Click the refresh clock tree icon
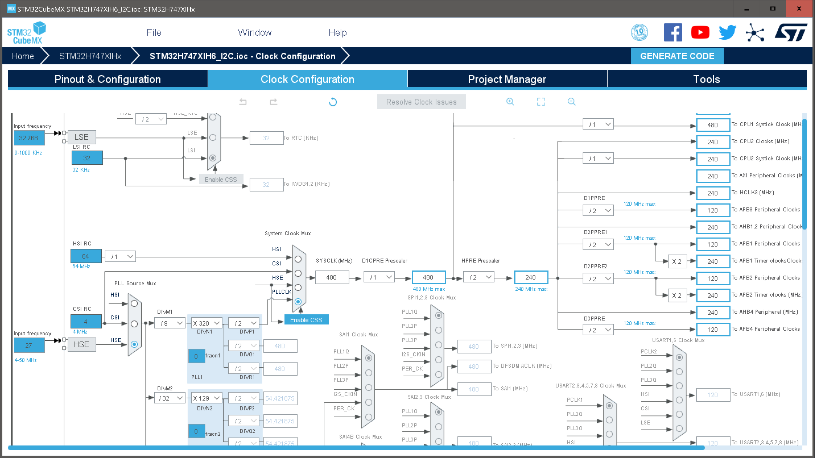The height and width of the screenshot is (458, 815). click(333, 102)
